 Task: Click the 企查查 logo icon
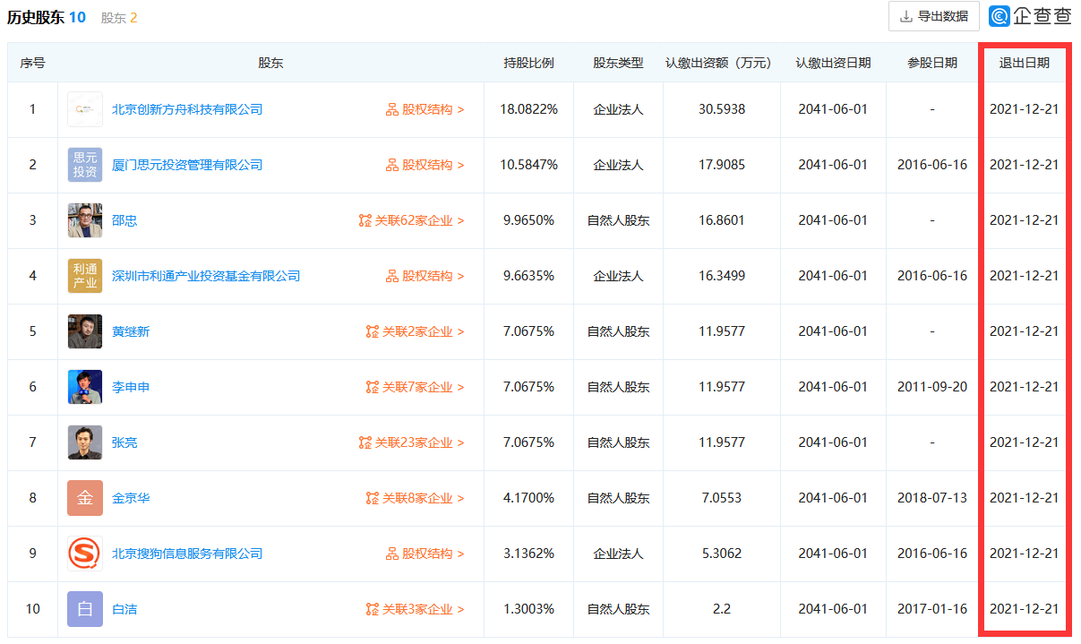[999, 15]
